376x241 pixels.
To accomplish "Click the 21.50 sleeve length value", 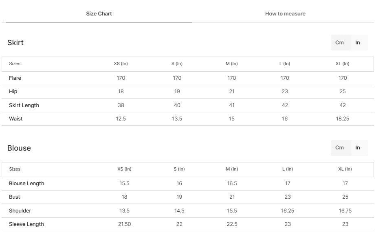I will point(124,224).
